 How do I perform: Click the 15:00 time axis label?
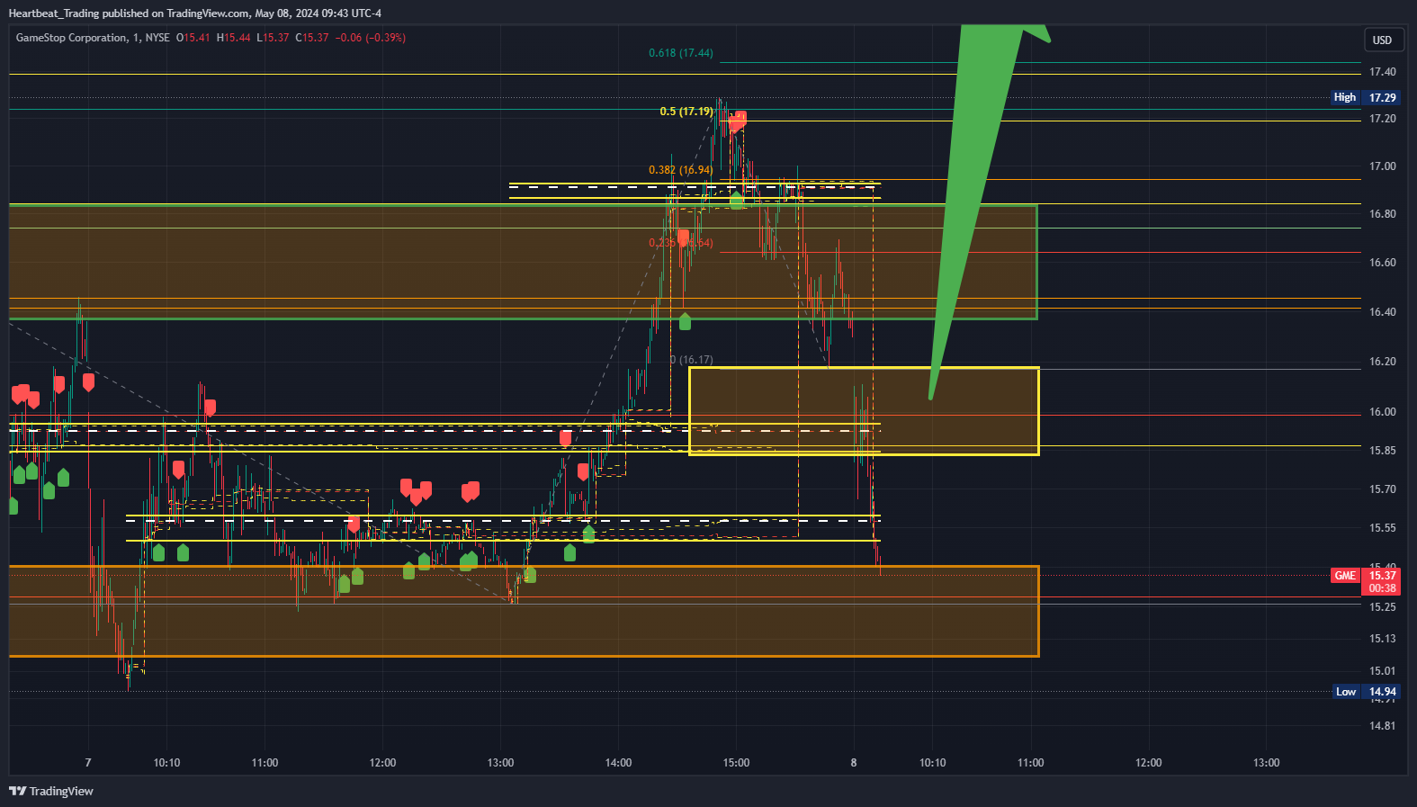[x=736, y=763]
